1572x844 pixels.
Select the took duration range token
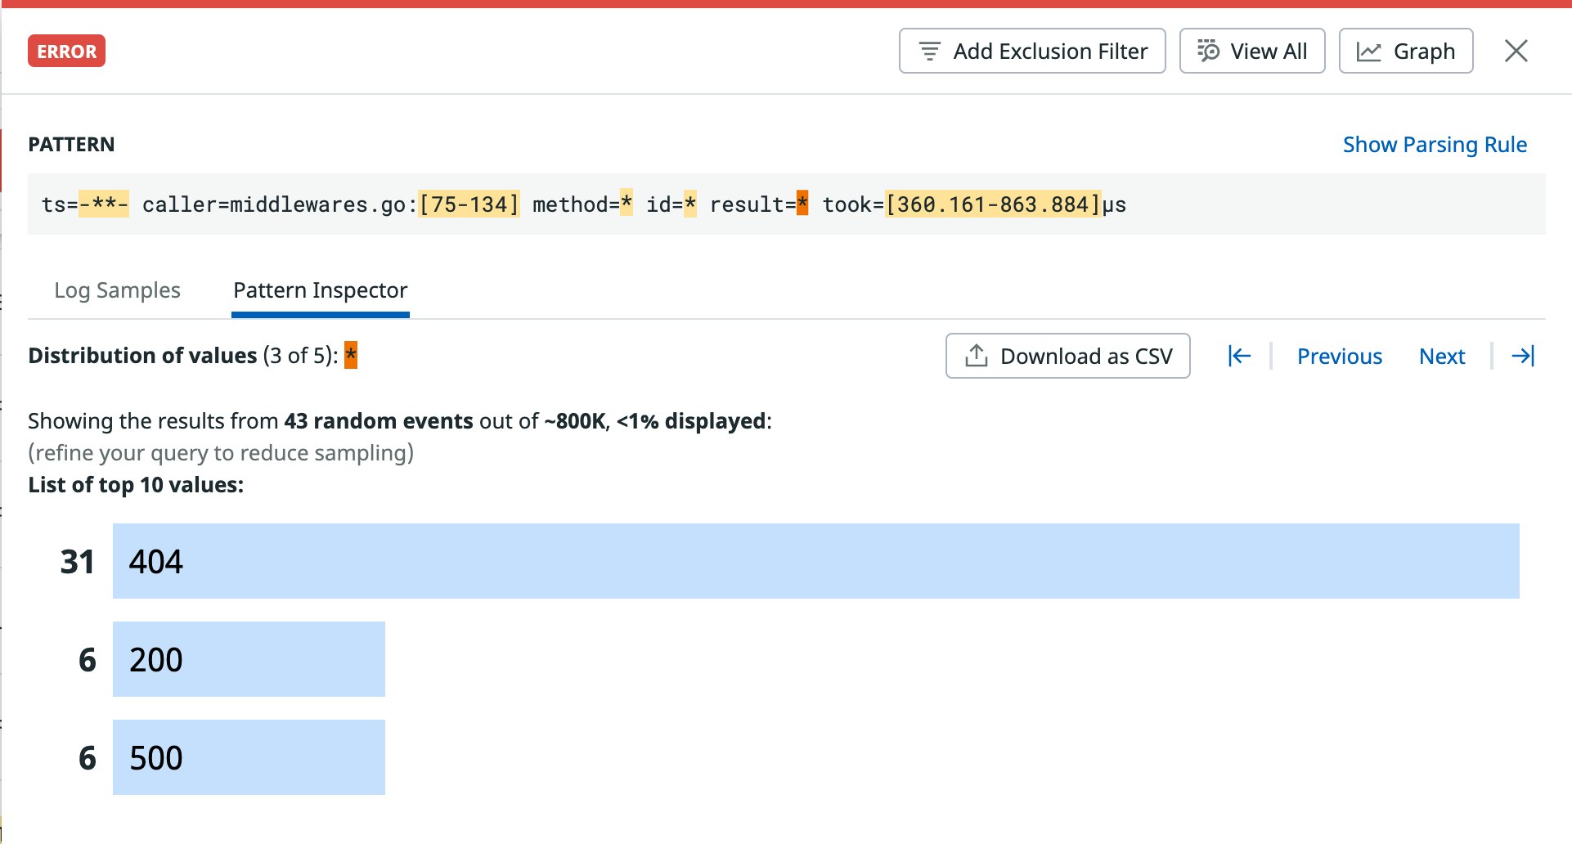coord(992,204)
